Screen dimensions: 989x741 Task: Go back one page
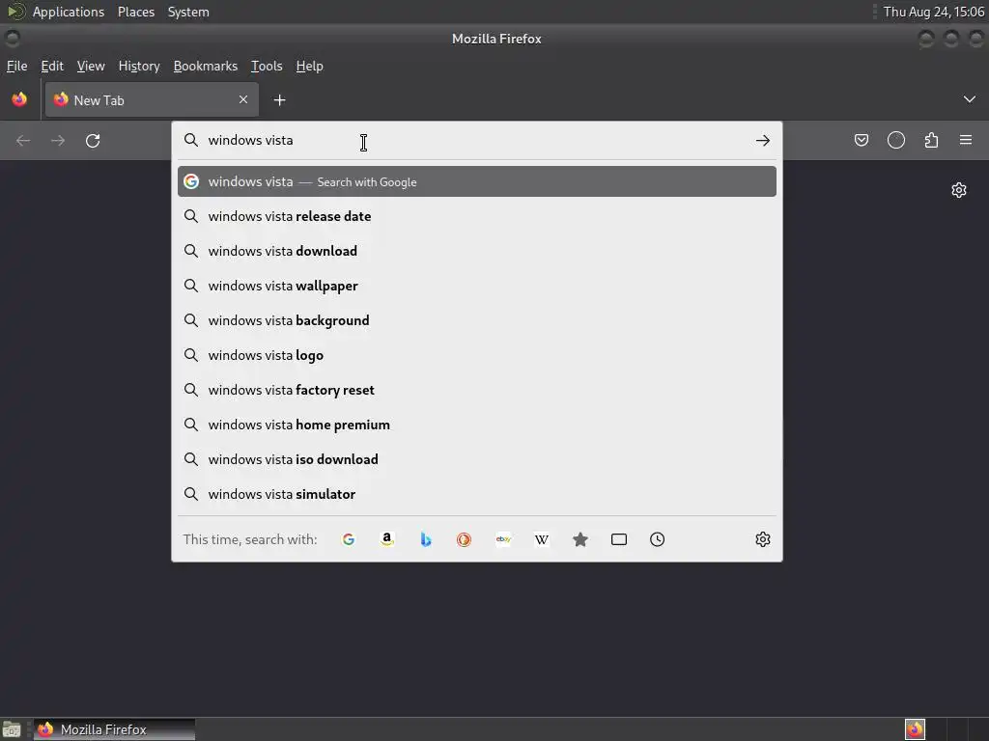click(x=23, y=141)
